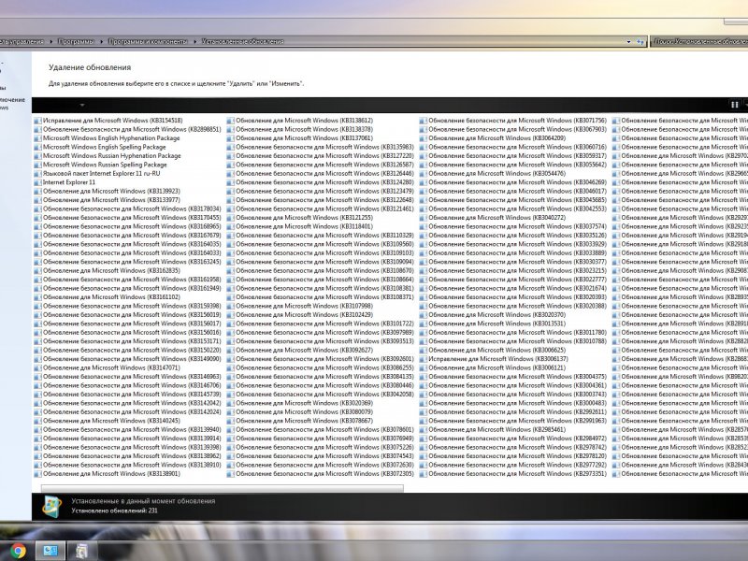Click the icon next to update KB3147071
The height and width of the screenshot is (561, 748).
[37, 367]
